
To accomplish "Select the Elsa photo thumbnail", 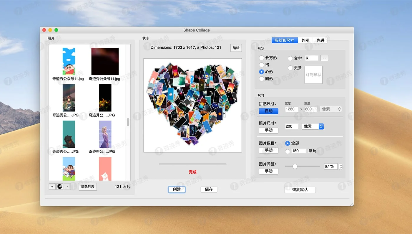I will pos(105,134).
